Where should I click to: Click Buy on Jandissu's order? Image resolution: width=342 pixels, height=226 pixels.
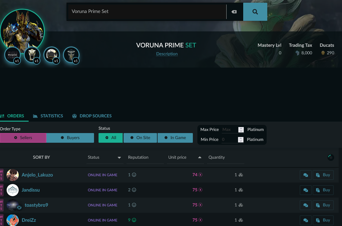click(323, 190)
